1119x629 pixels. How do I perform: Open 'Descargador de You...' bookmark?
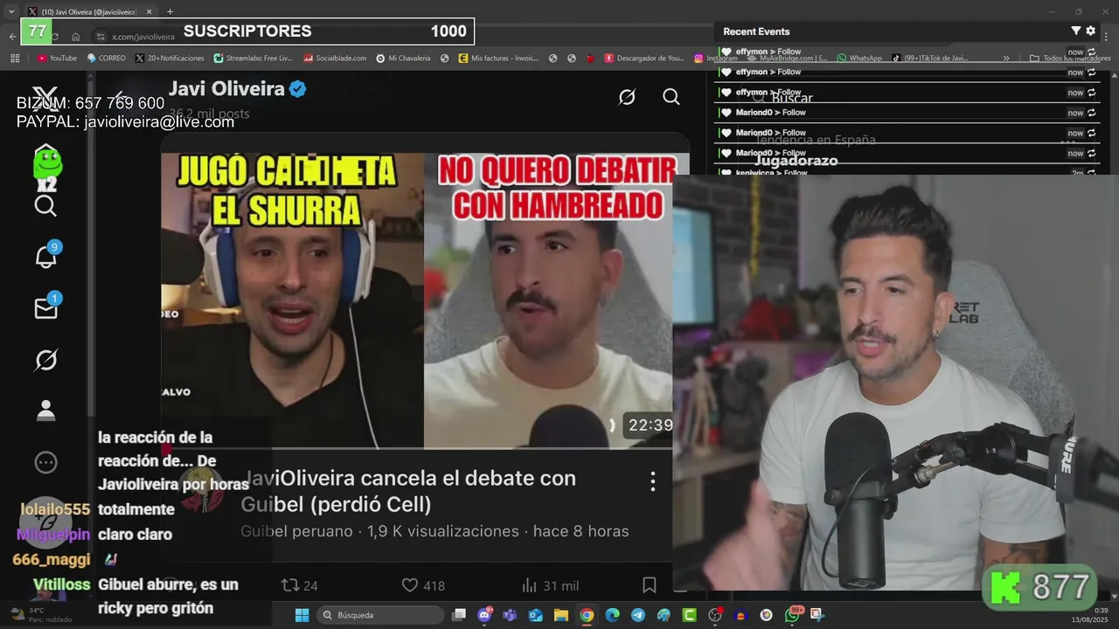[x=643, y=58]
